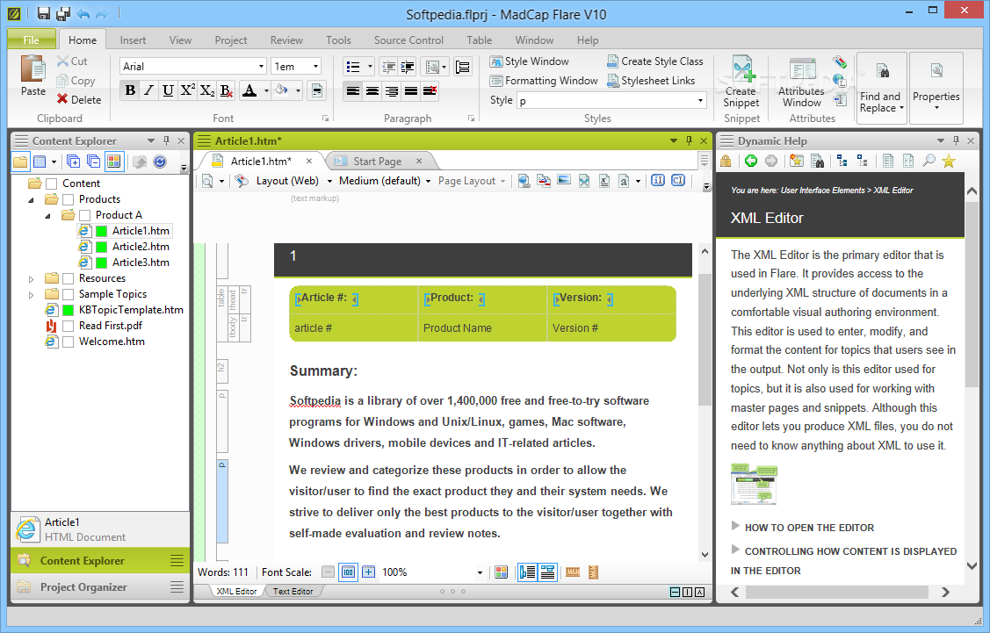The width and height of the screenshot is (990, 633).
Task: Click the Delete button in Clipboard group
Action: point(79,100)
